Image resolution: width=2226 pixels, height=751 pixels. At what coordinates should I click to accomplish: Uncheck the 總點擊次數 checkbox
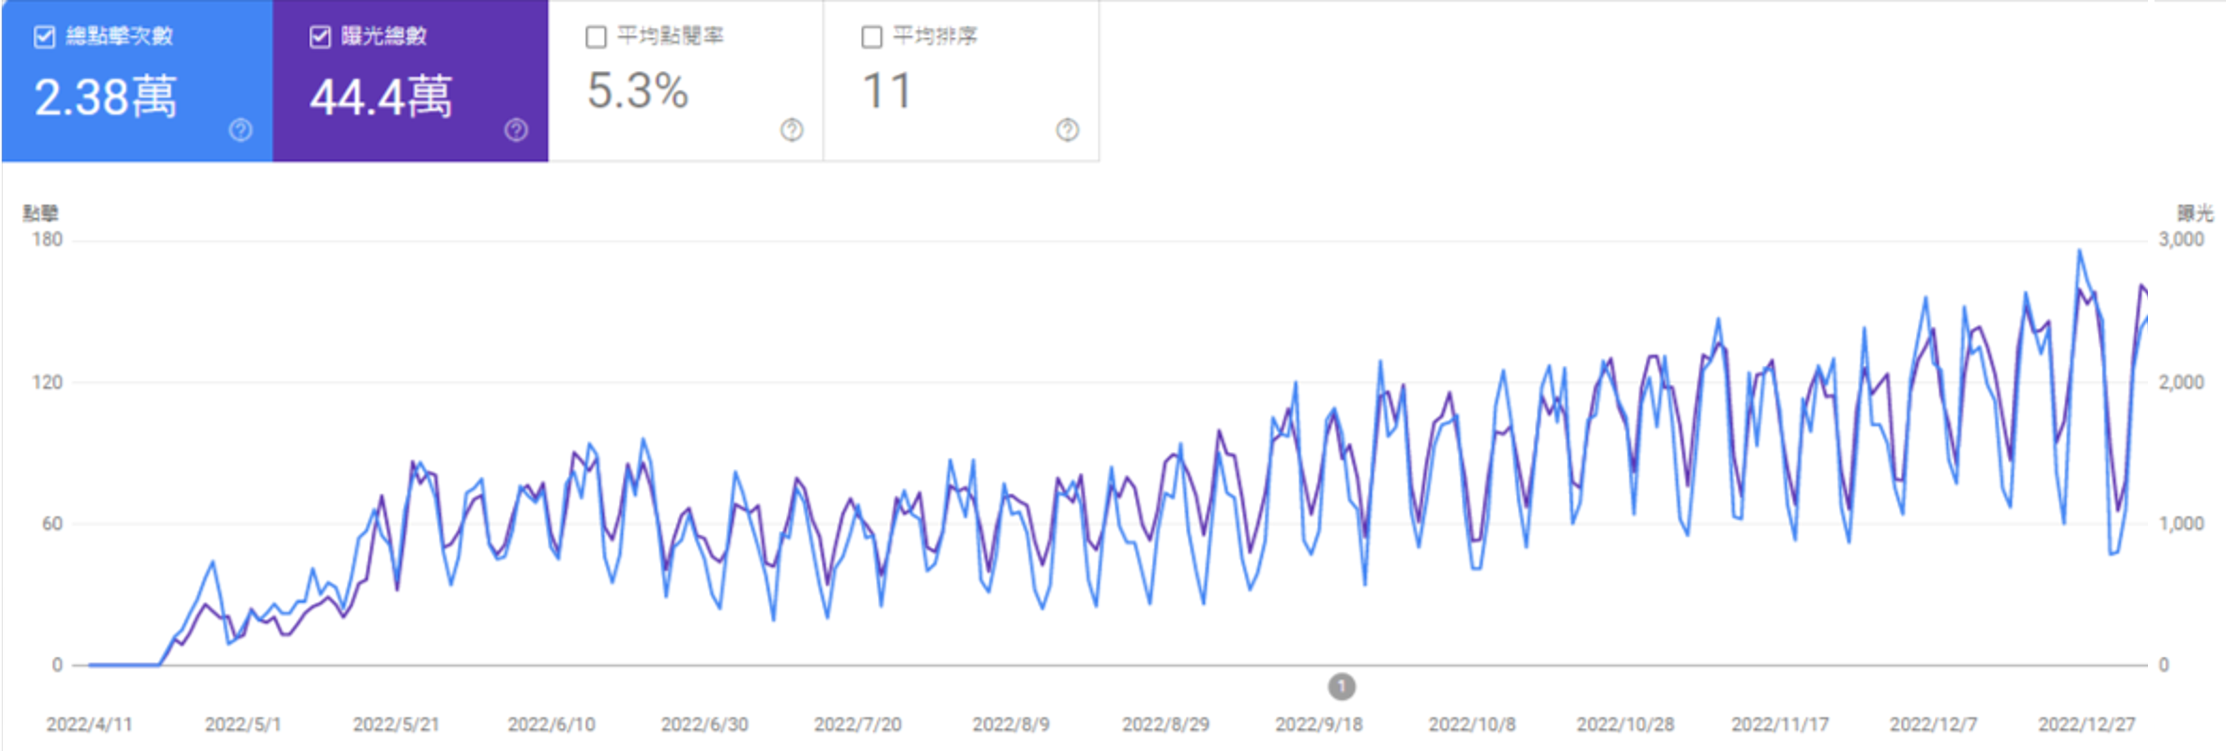44,36
